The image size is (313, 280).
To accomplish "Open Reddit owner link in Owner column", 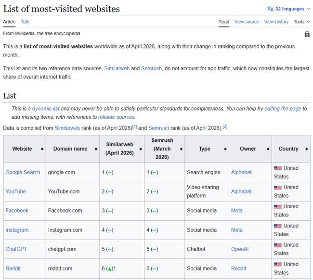I will [238, 268].
